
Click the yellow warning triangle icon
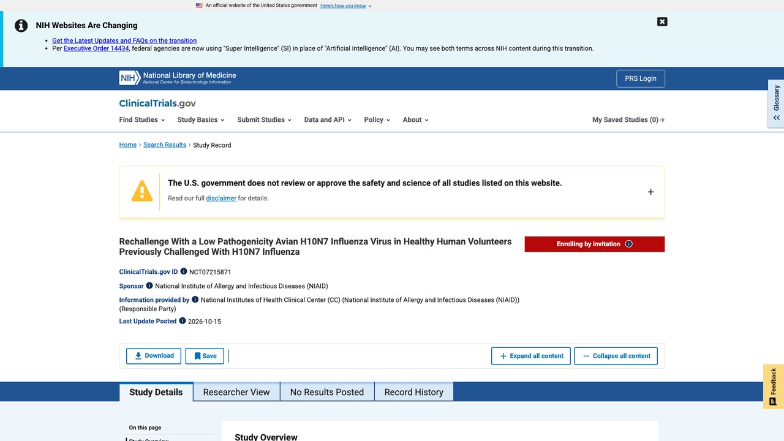click(x=142, y=191)
